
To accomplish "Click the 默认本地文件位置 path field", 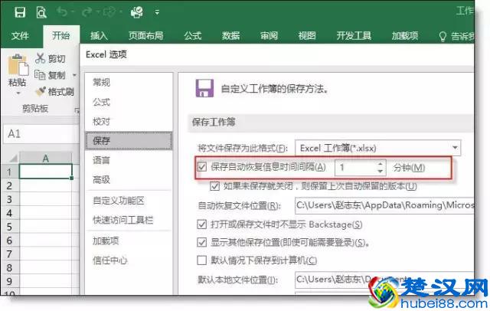I will (x=384, y=280).
